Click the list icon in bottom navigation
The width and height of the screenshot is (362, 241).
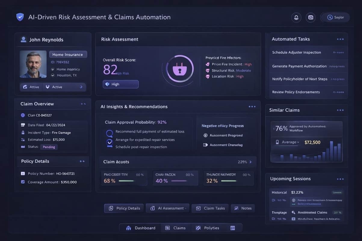233,228
